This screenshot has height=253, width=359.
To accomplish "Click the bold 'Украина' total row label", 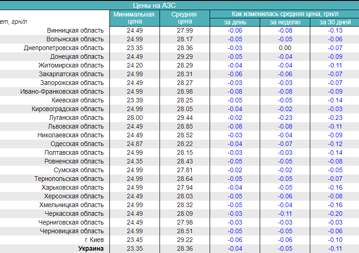I will [91, 248].
